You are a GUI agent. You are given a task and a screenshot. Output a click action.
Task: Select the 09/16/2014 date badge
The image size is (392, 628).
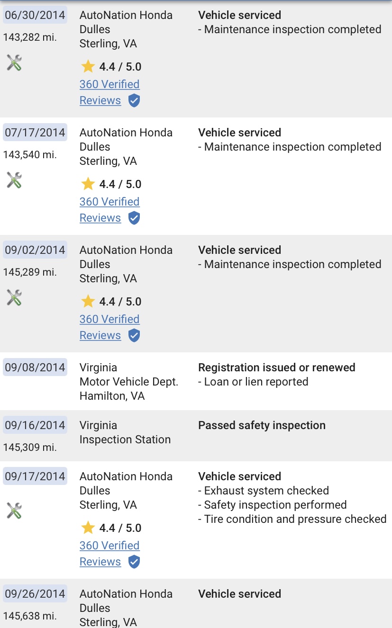[35, 425]
